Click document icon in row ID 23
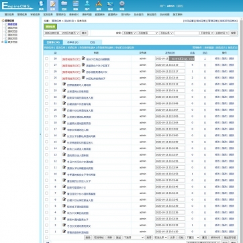 pos(64,91)
